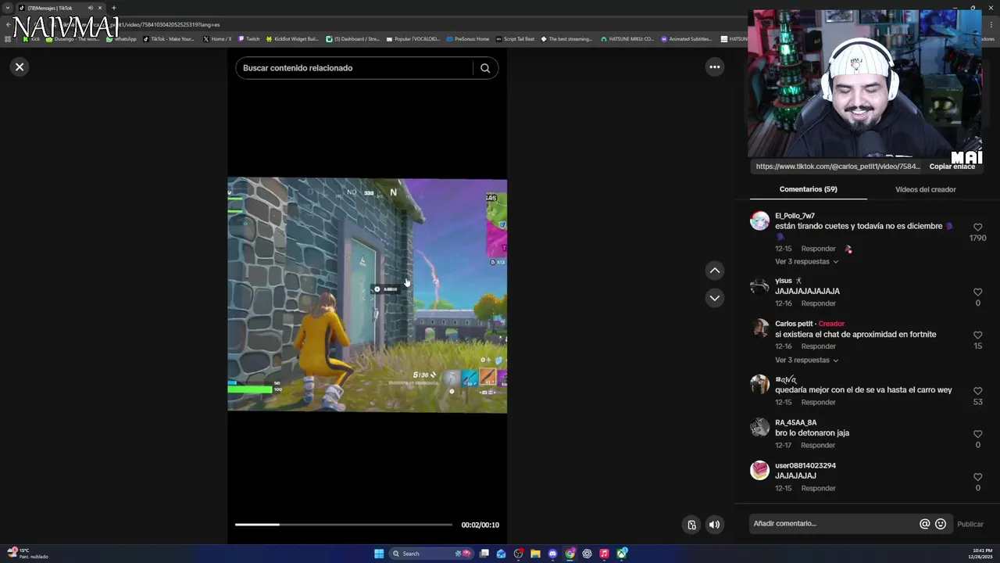
Task: Open the ChatGPT app from the taskbar
Action: 587,554
